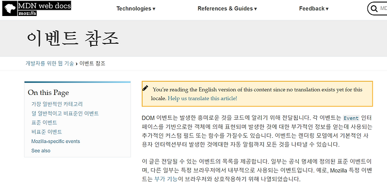Open the 부가 기능 link
The image size is (387, 192).
[x=166, y=179]
